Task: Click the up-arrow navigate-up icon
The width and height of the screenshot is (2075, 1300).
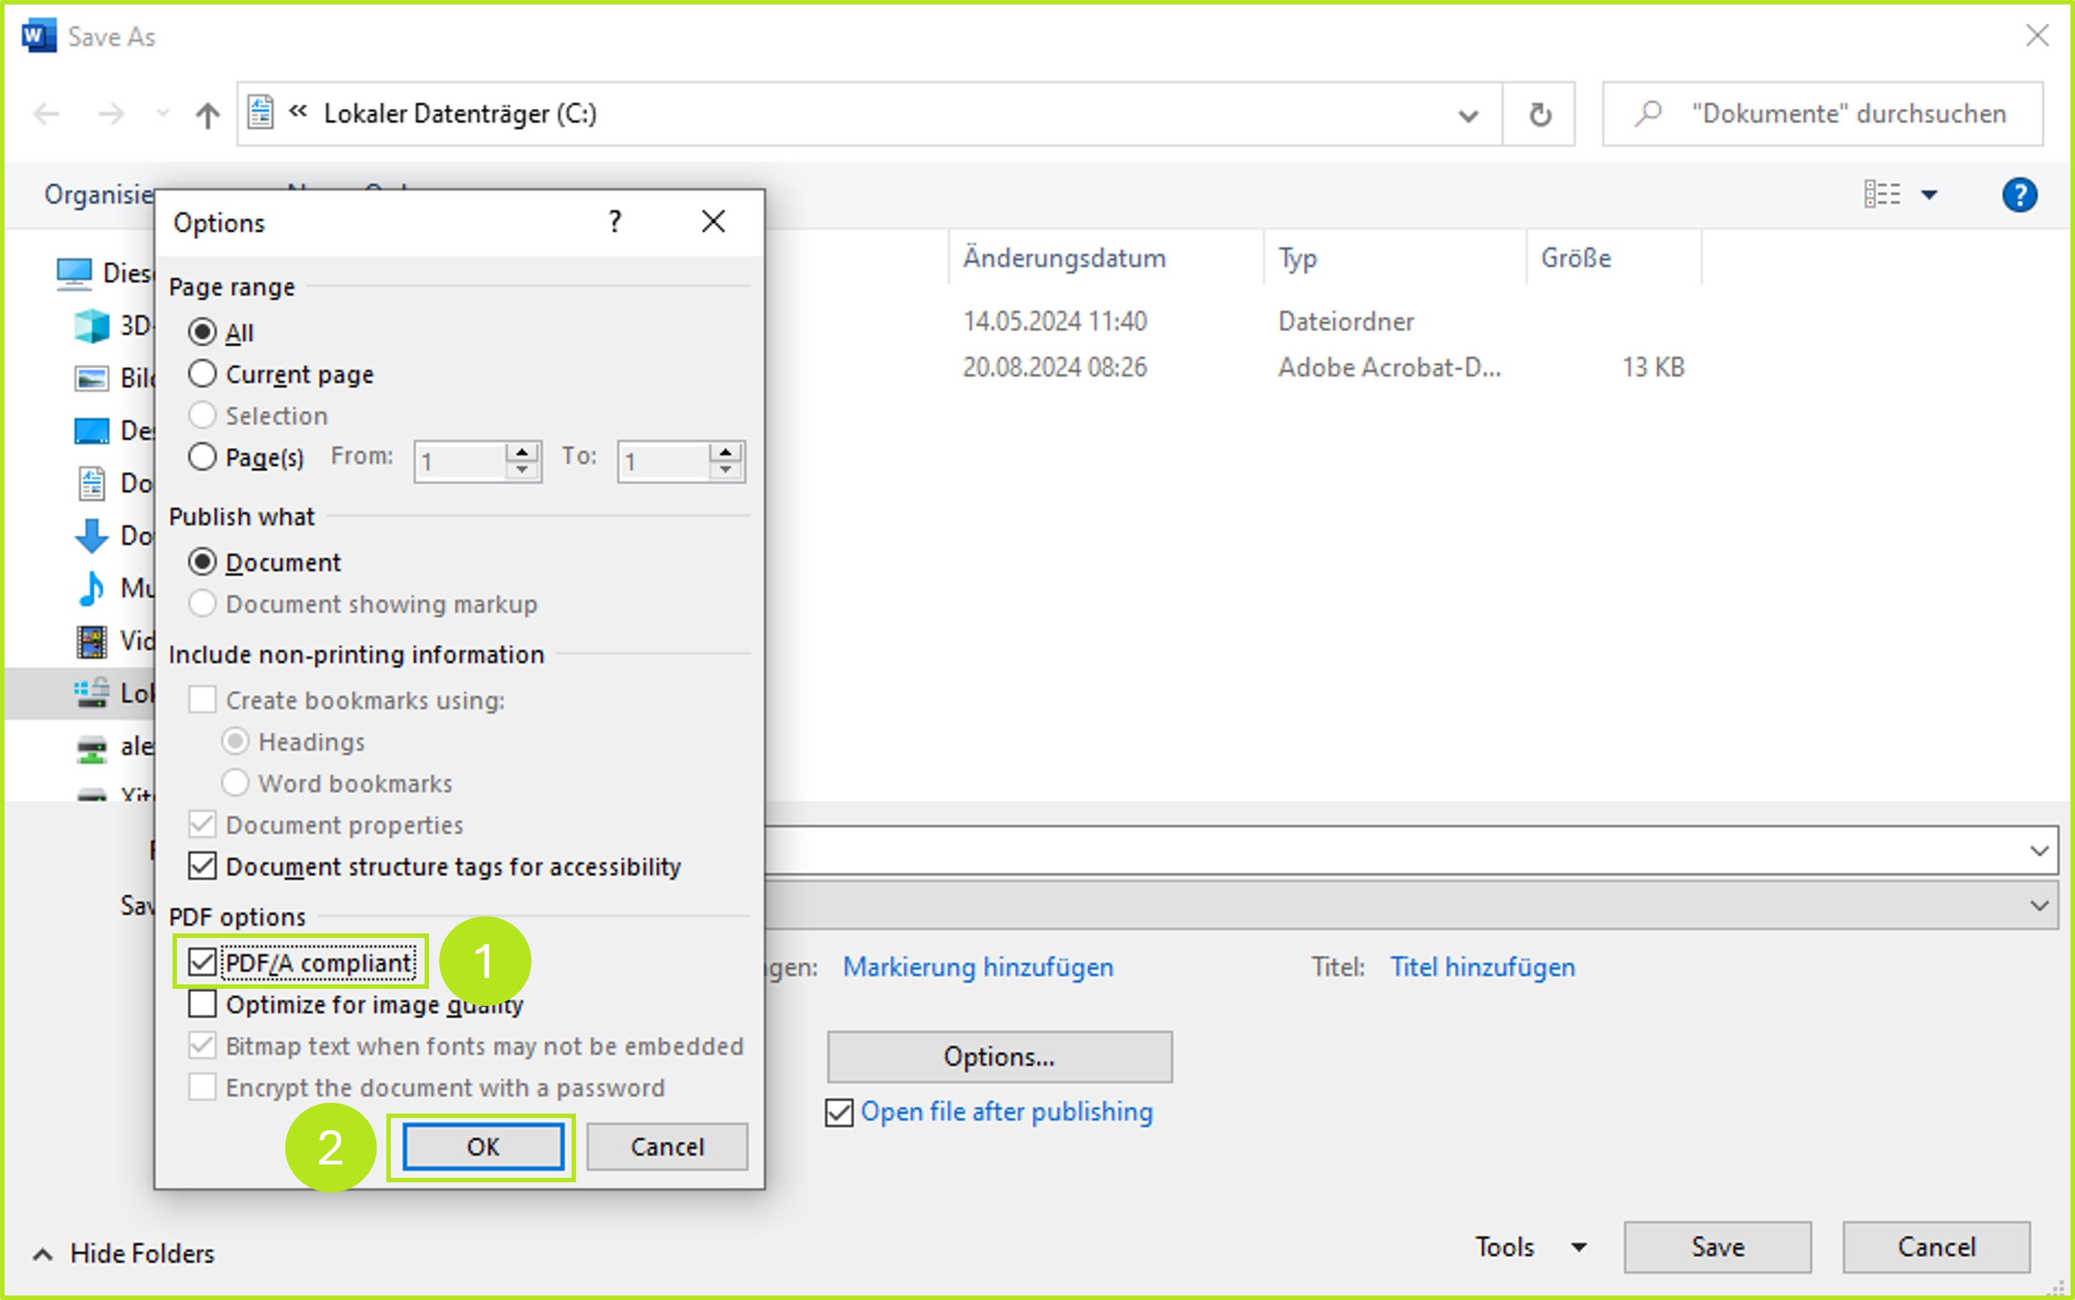Action: (x=207, y=115)
